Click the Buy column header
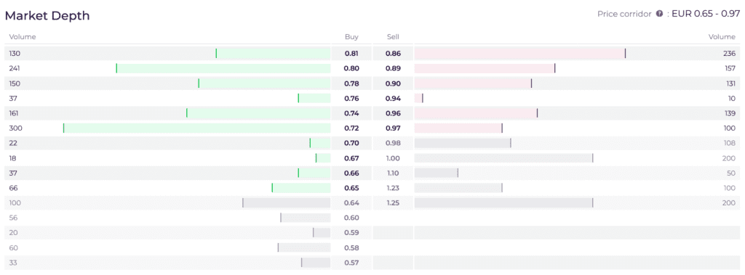The image size is (745, 275). coord(351,36)
